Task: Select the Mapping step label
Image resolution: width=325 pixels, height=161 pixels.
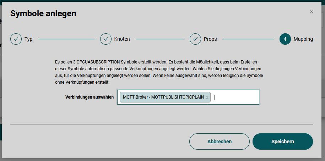Action: point(303,39)
